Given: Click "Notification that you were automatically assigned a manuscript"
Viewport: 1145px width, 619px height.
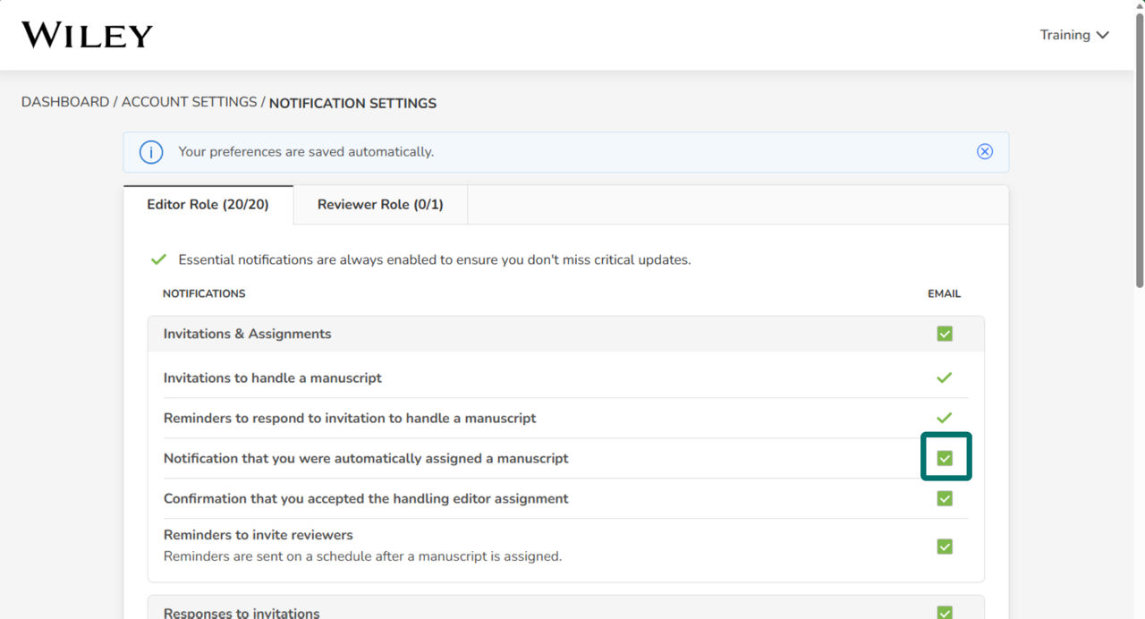Looking at the screenshot, I should click(x=366, y=458).
